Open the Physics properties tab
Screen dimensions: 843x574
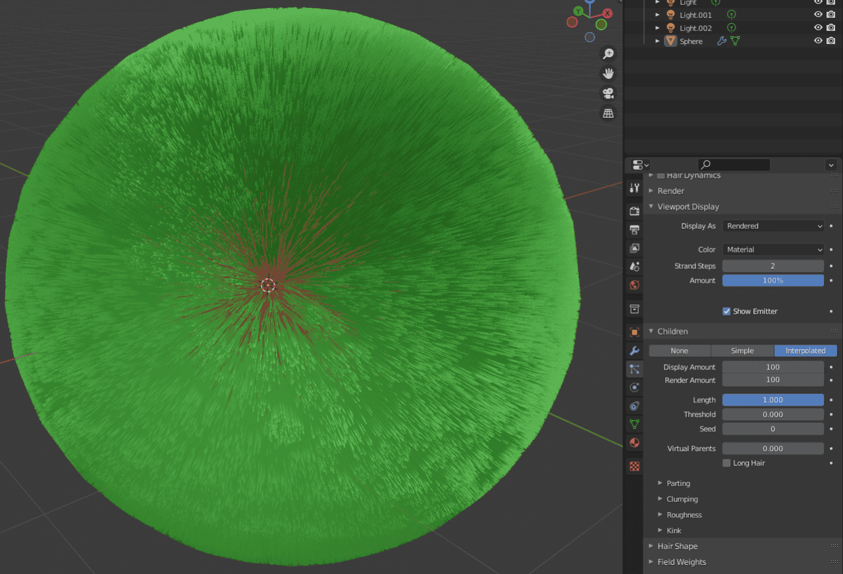tap(634, 387)
